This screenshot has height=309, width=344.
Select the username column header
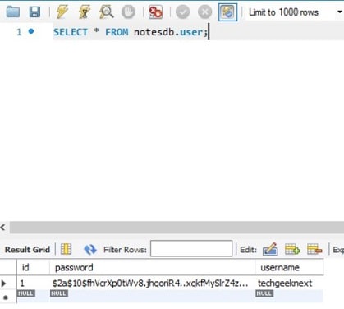[x=289, y=267]
